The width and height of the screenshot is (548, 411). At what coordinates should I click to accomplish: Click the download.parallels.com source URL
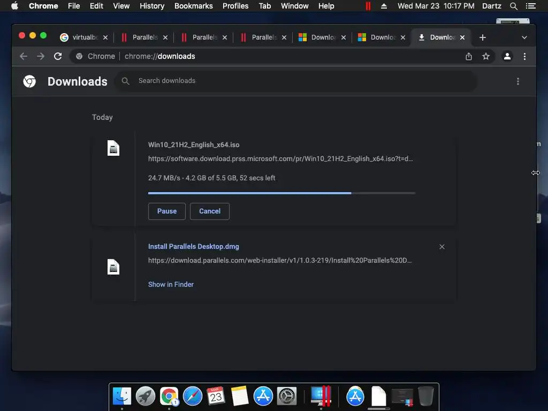[279, 261]
